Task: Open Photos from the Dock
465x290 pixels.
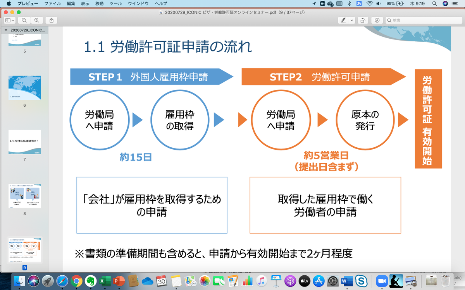Action: point(204,281)
